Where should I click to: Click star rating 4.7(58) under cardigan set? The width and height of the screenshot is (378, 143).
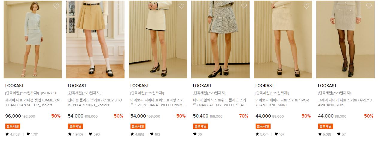(13, 134)
